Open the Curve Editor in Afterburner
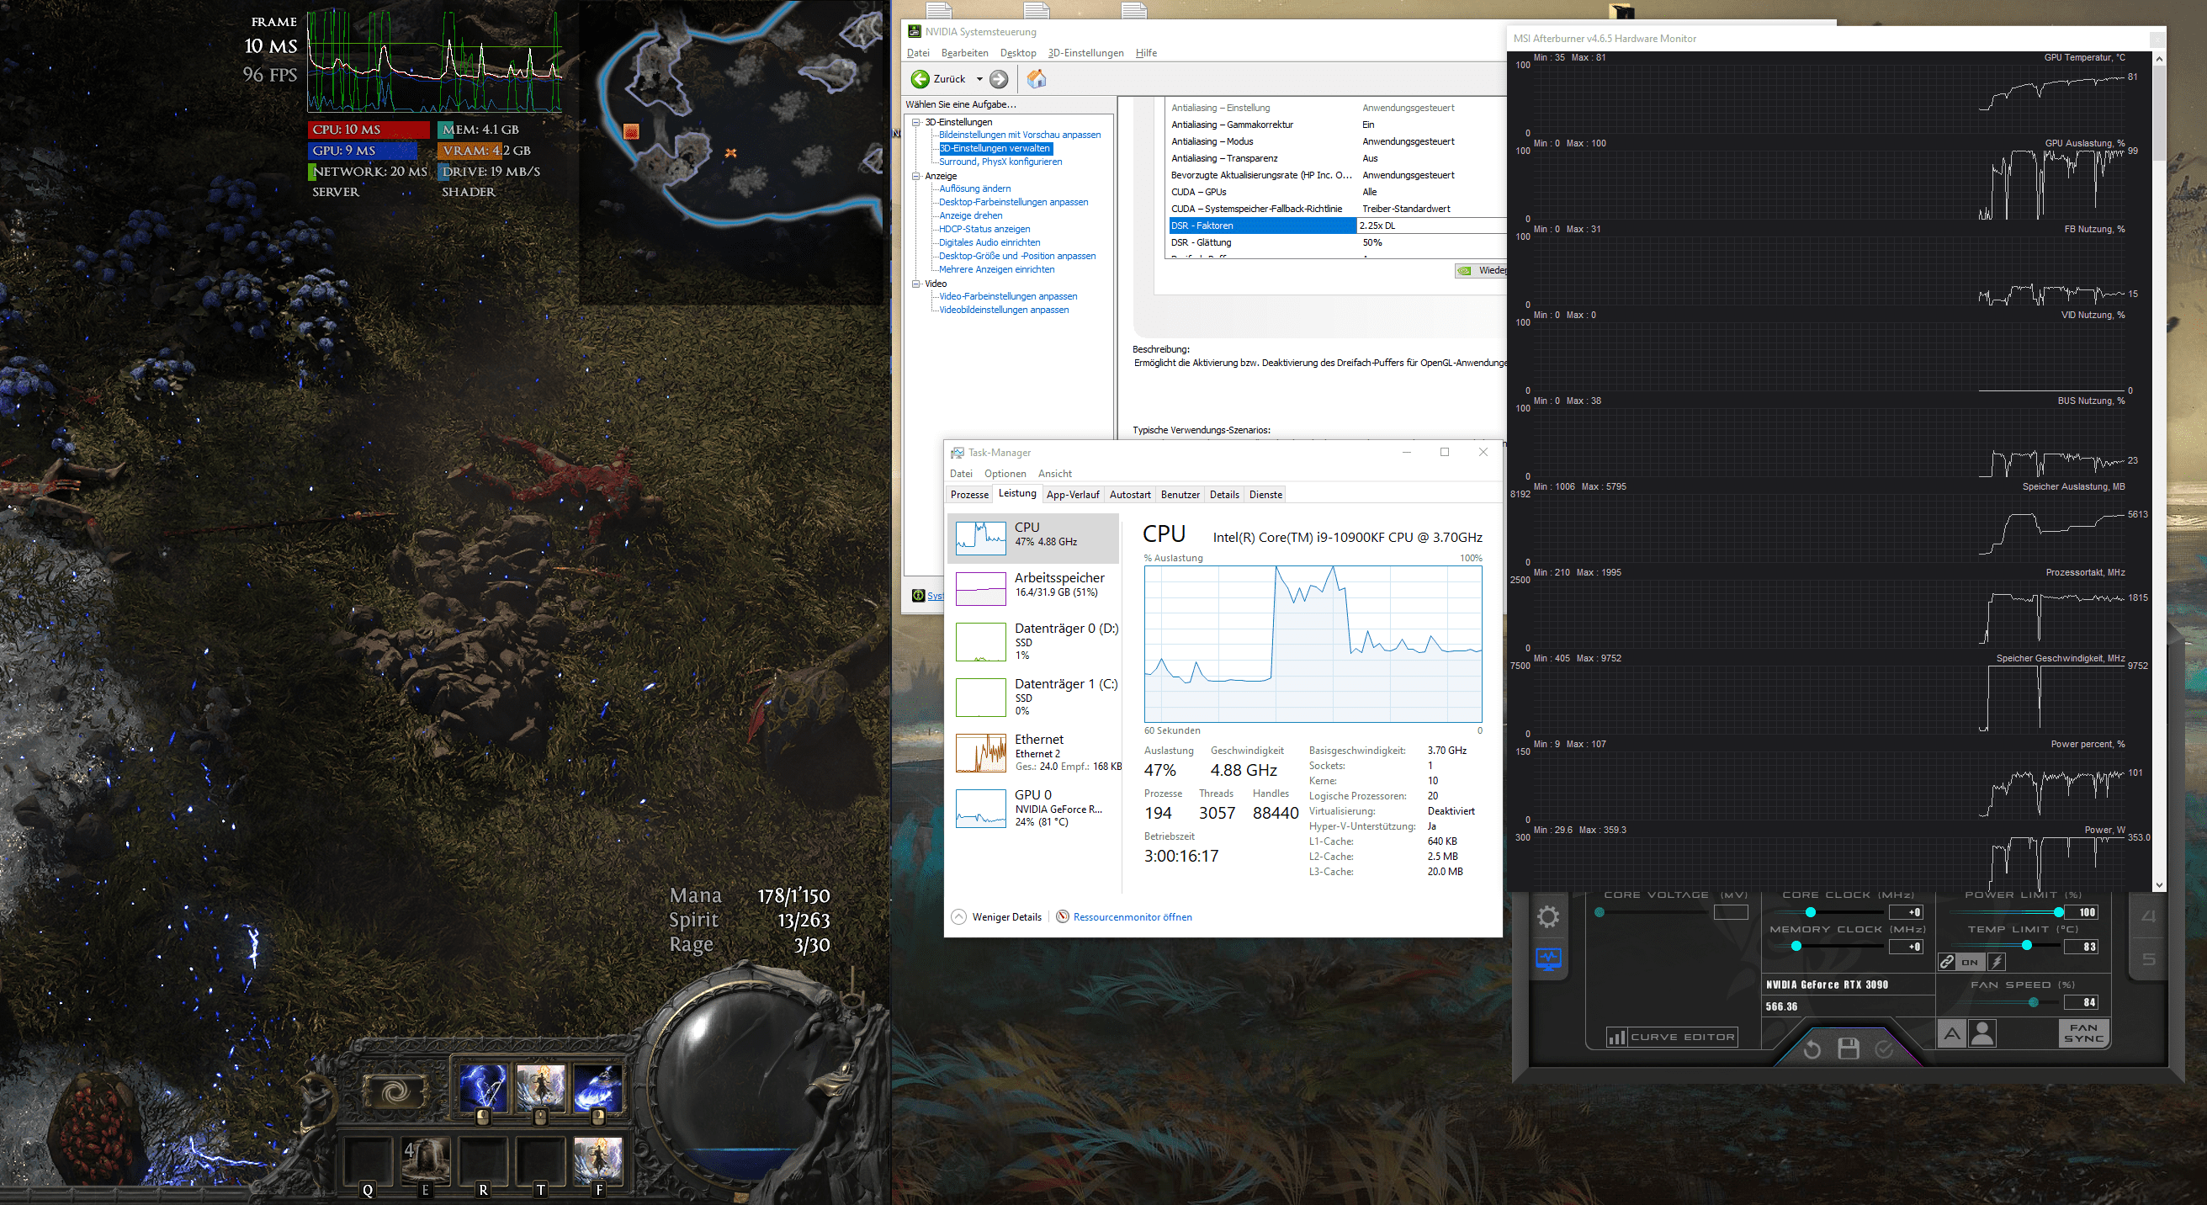The width and height of the screenshot is (2207, 1205). click(1672, 1037)
